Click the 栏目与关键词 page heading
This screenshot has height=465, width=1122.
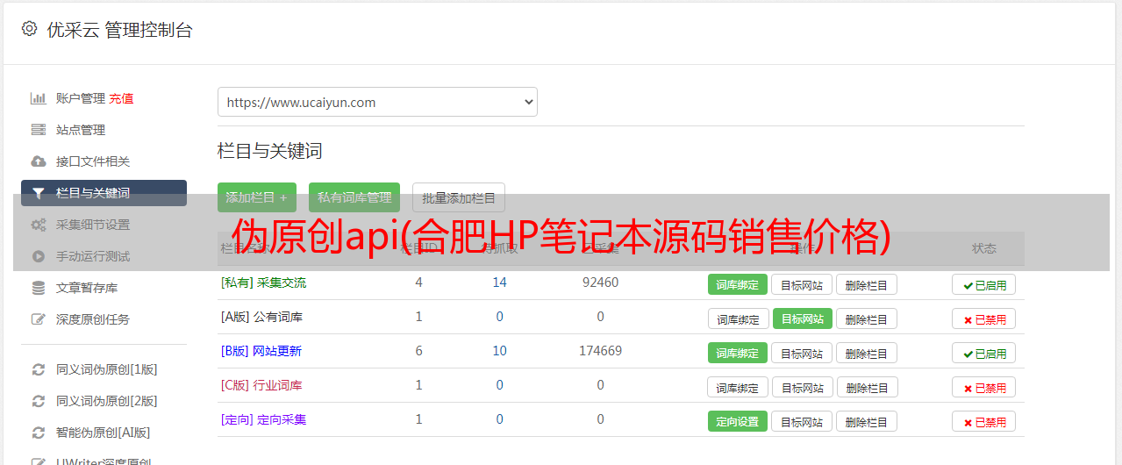(x=270, y=151)
